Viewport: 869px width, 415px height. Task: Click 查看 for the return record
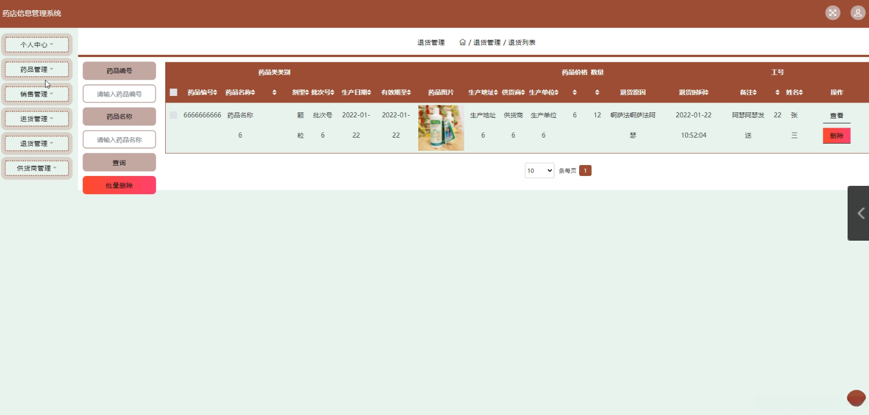click(837, 116)
